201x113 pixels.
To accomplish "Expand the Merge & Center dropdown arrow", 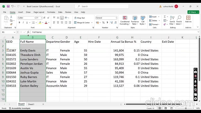I will pyautogui.click(x=92, y=23).
